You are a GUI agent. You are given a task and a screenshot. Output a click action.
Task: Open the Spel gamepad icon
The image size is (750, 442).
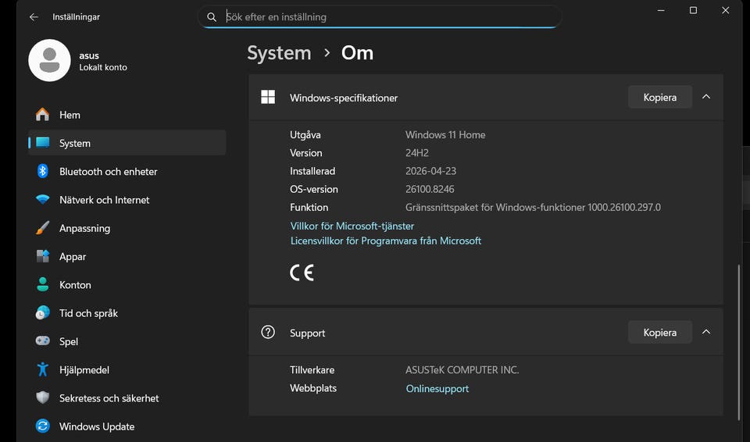tap(43, 341)
